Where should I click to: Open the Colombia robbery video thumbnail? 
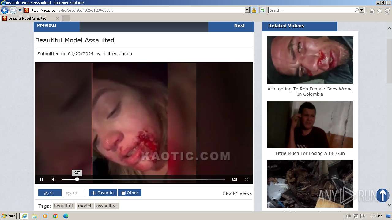tap(310, 60)
